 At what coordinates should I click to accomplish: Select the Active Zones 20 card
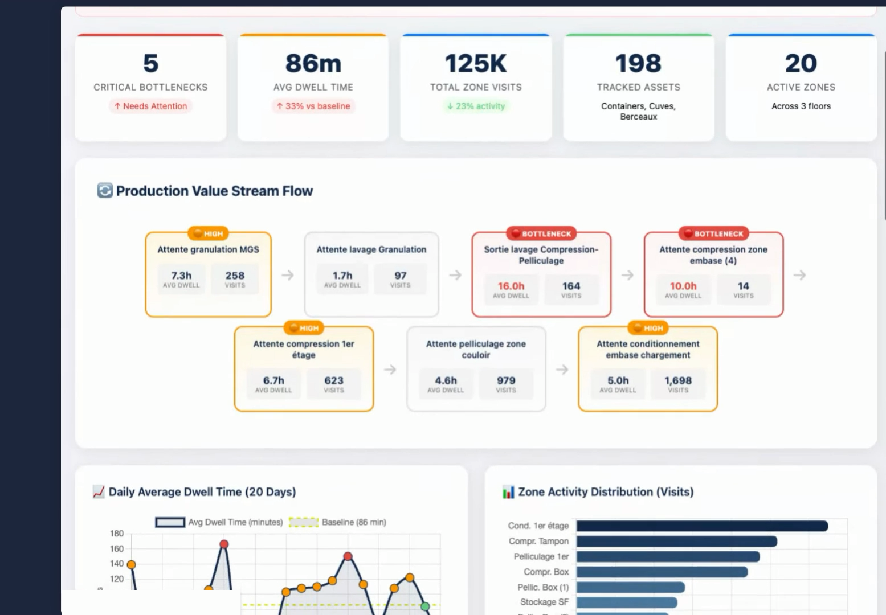point(801,87)
